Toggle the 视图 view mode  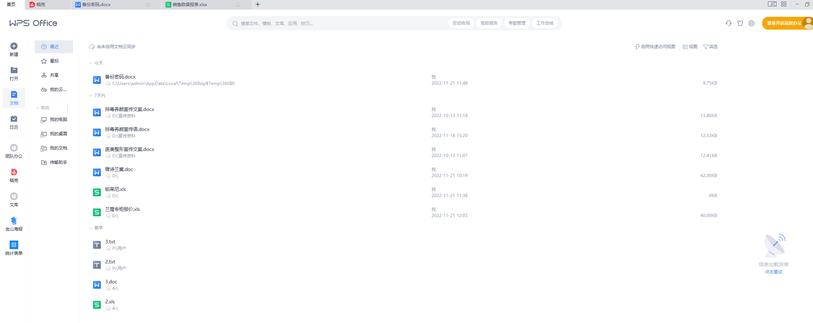pos(690,47)
